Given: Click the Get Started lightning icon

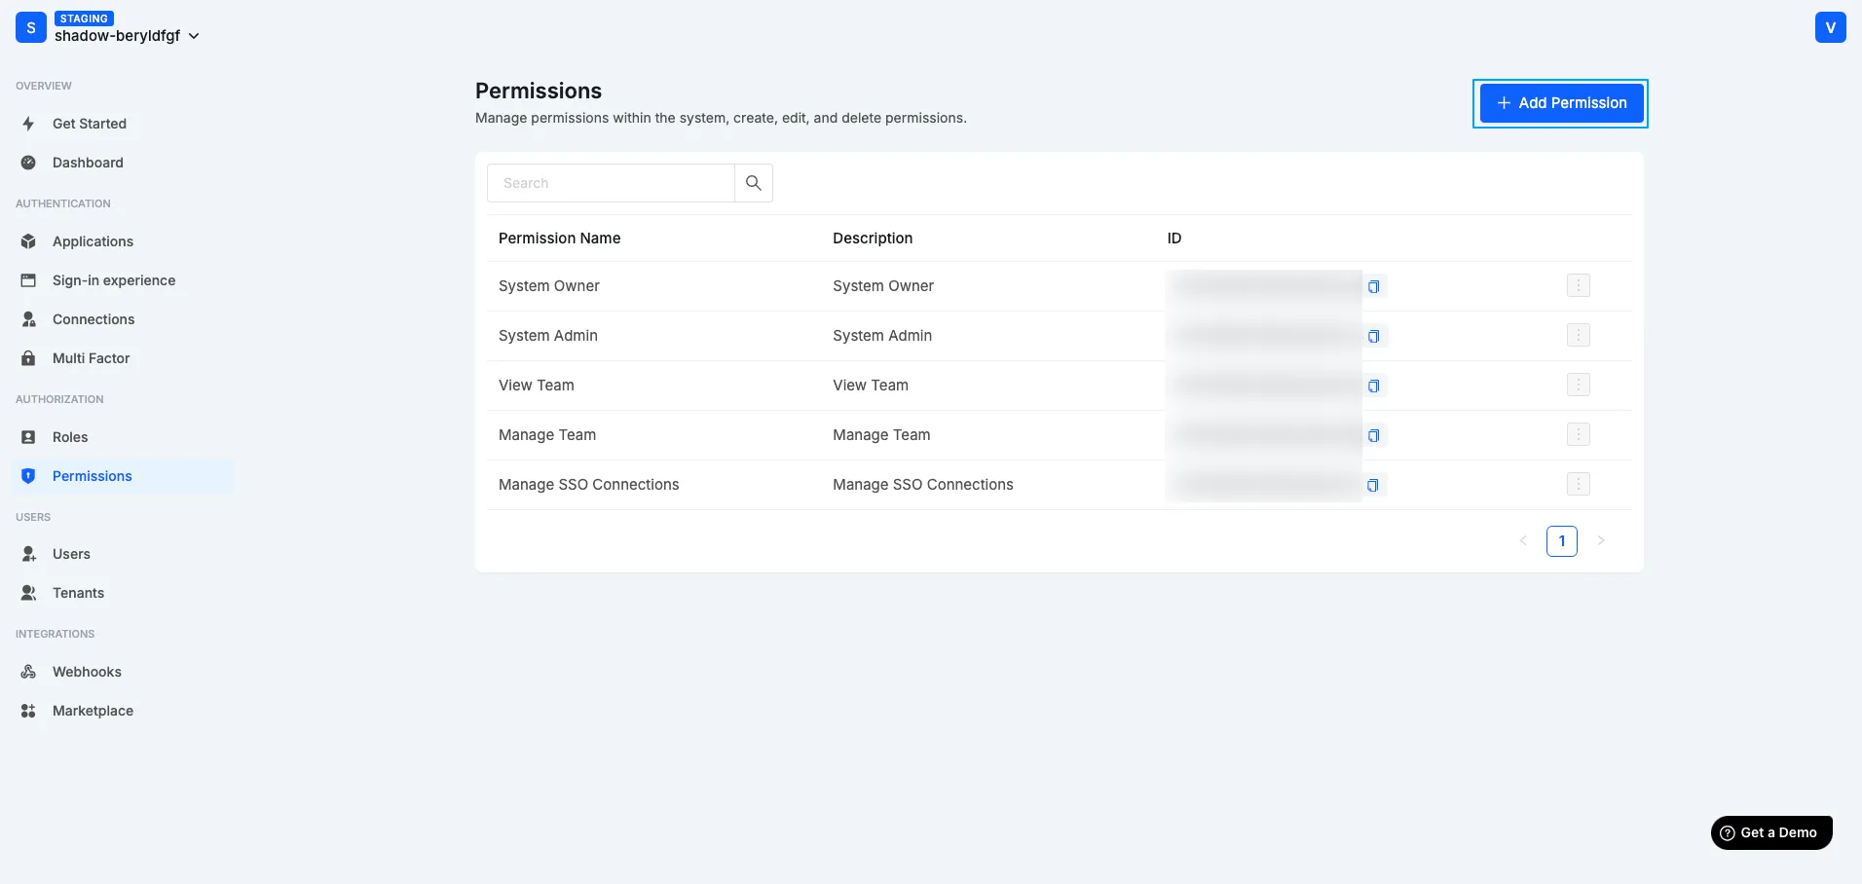Looking at the screenshot, I should click(x=28, y=123).
